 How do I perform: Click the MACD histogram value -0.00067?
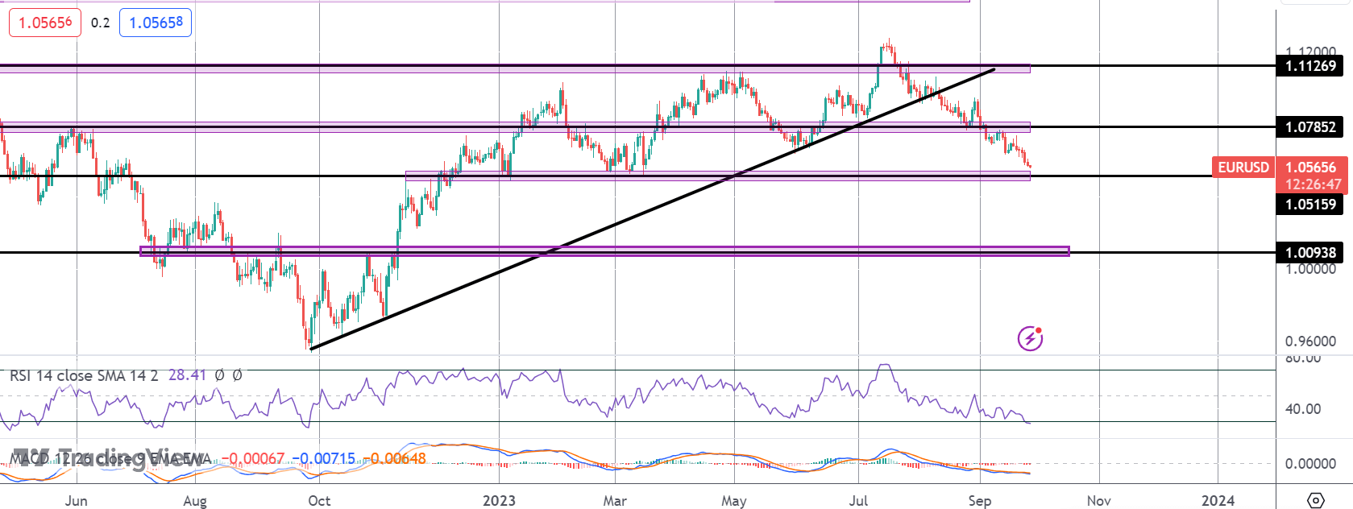253,458
